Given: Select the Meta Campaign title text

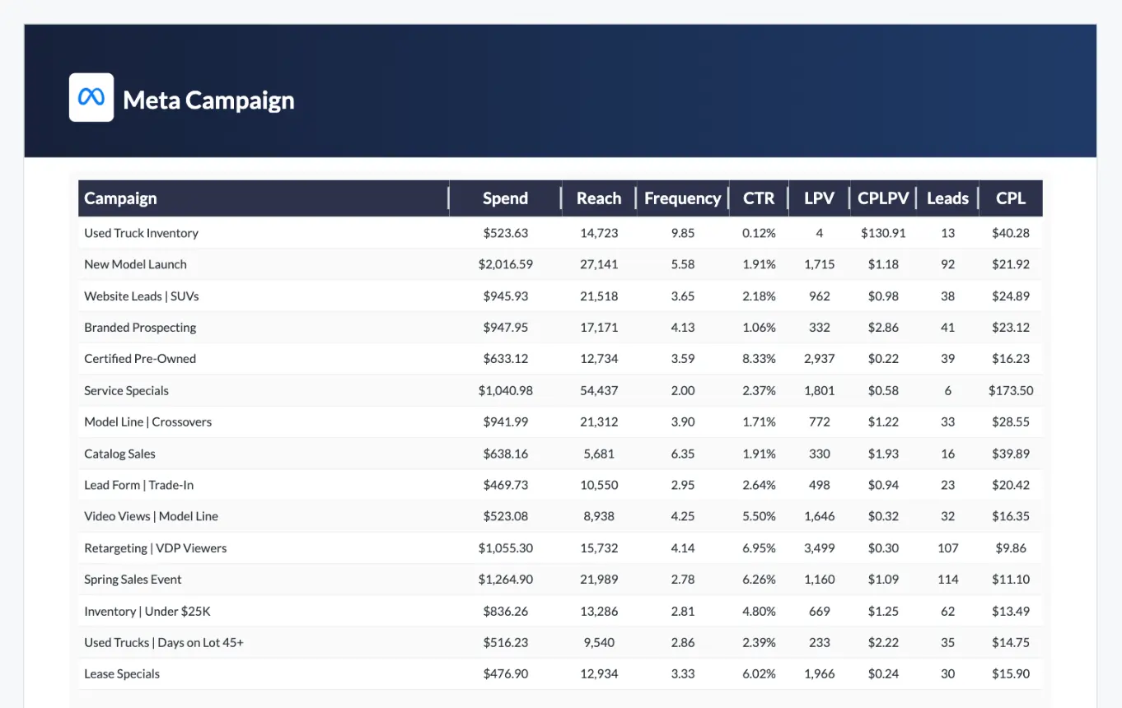Looking at the screenshot, I should (208, 100).
